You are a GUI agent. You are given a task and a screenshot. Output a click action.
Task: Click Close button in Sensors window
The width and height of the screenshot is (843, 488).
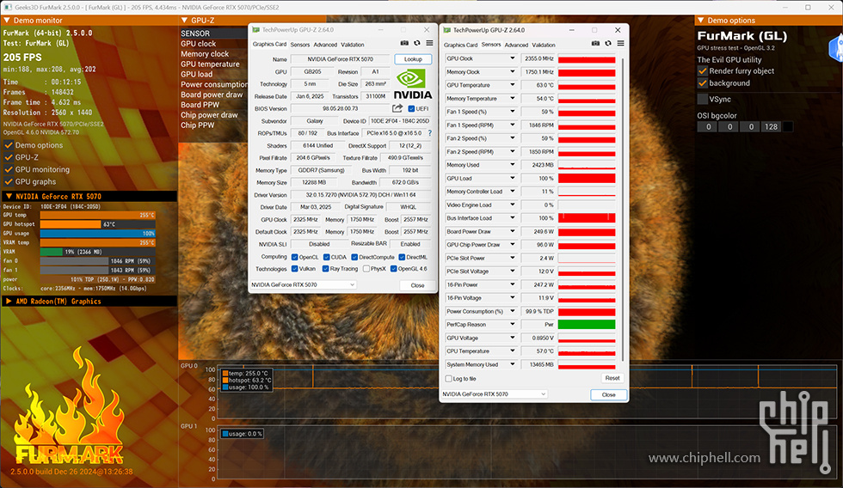609,394
